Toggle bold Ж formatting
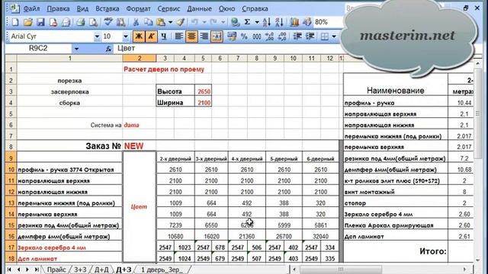The image size is (488, 274). (139, 37)
